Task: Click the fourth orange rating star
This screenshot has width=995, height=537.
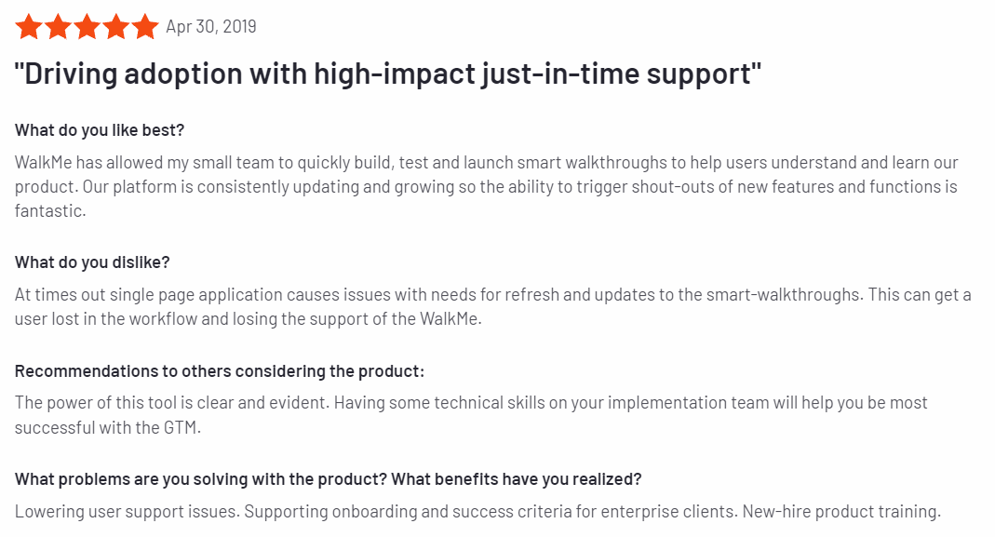Action: tap(116, 27)
